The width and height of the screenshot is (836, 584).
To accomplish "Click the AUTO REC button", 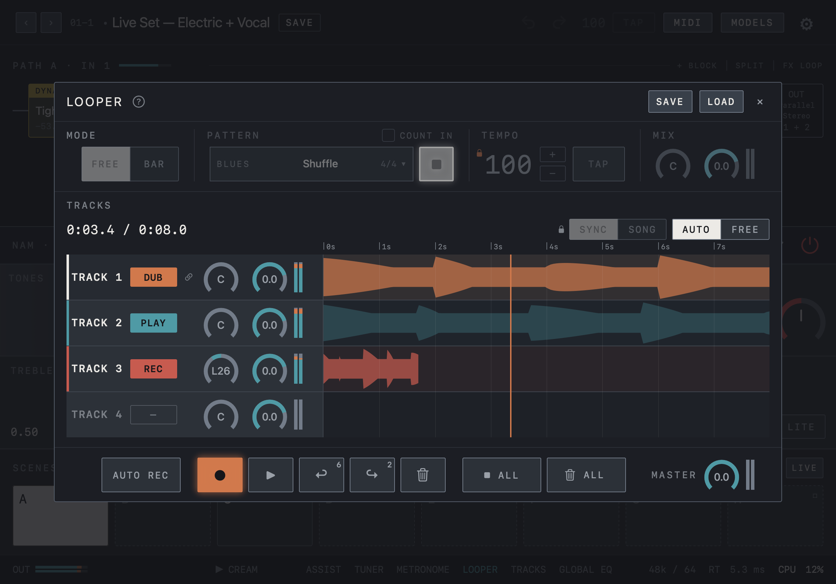I will [141, 475].
